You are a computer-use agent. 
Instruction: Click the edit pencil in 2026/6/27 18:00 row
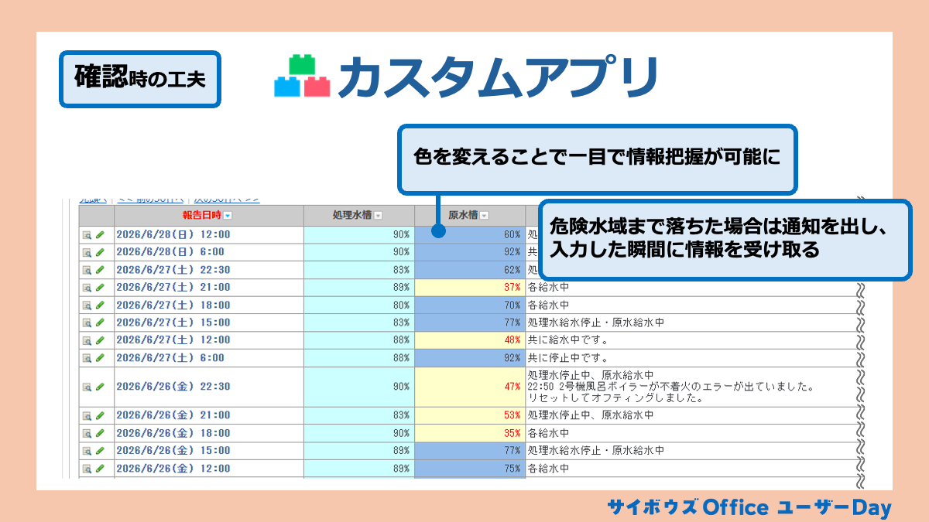(x=100, y=305)
